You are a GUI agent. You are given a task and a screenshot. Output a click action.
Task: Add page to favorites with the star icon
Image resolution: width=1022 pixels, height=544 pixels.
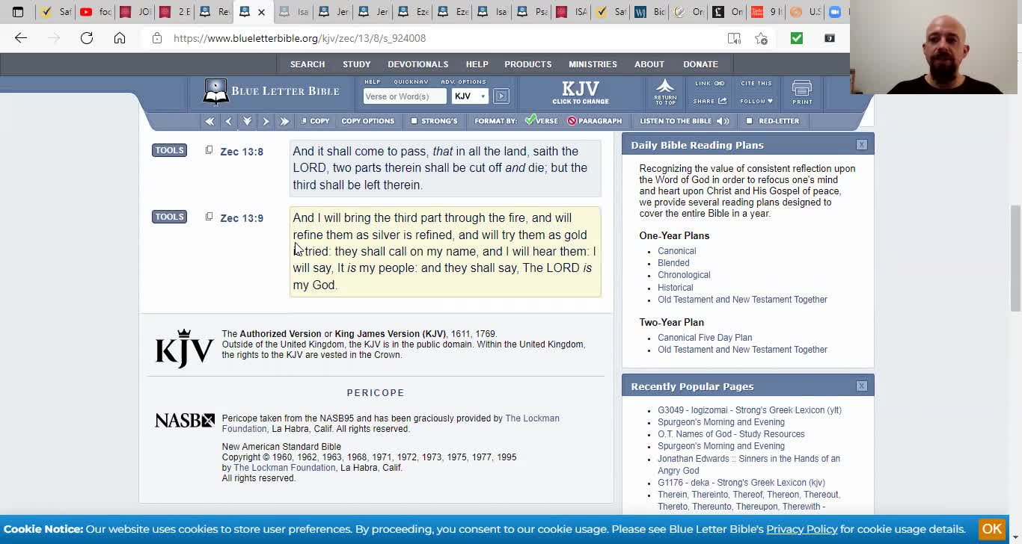761,38
